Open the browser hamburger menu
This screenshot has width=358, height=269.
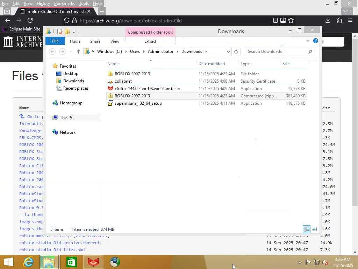(350, 21)
